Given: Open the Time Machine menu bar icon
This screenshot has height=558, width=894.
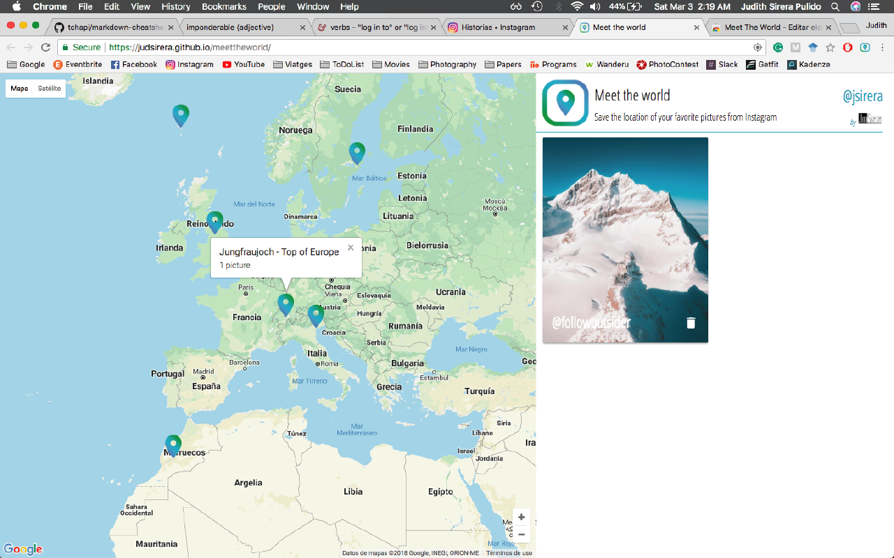Looking at the screenshot, I should pos(536,7).
